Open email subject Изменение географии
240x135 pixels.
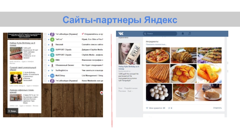point(92,60)
